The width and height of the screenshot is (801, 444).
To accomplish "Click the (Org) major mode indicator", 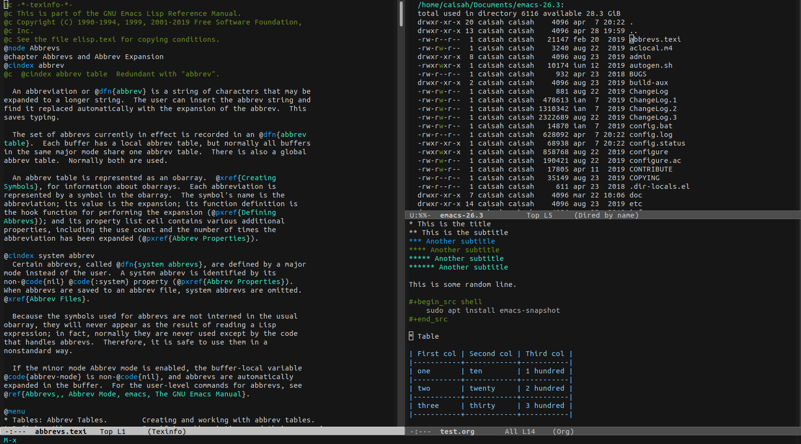I will pyautogui.click(x=563, y=432).
